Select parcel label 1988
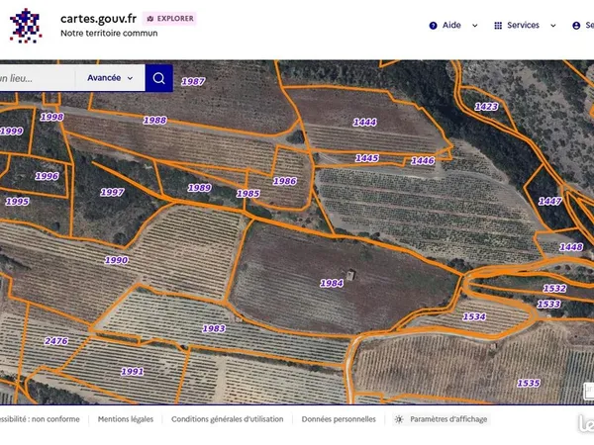Screen dimensions: 594x445 click(155, 121)
